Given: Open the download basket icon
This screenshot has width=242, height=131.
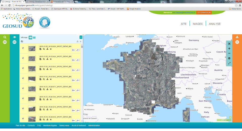Looking at the screenshot, I should coord(237,37).
